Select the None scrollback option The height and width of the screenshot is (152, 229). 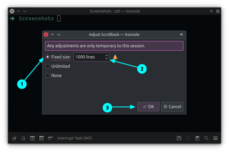click(x=48, y=75)
